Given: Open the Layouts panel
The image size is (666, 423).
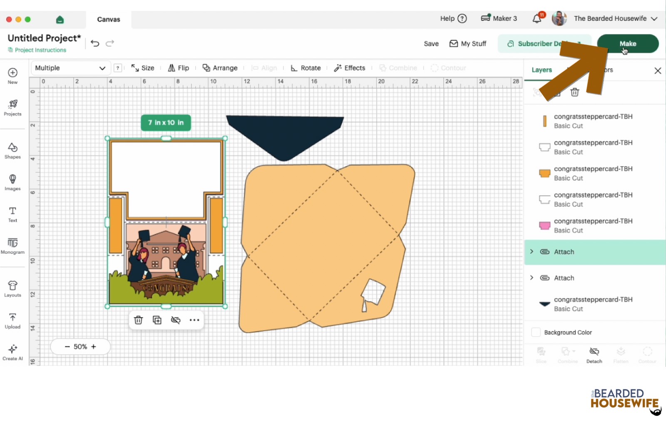Looking at the screenshot, I should coord(12,289).
